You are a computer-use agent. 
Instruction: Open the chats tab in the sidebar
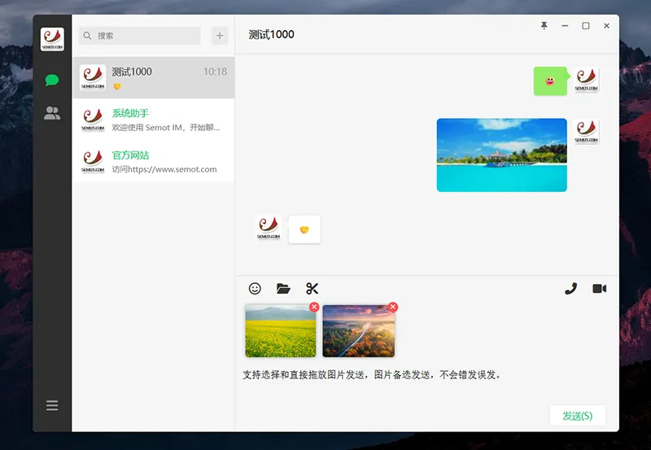pyautogui.click(x=52, y=80)
